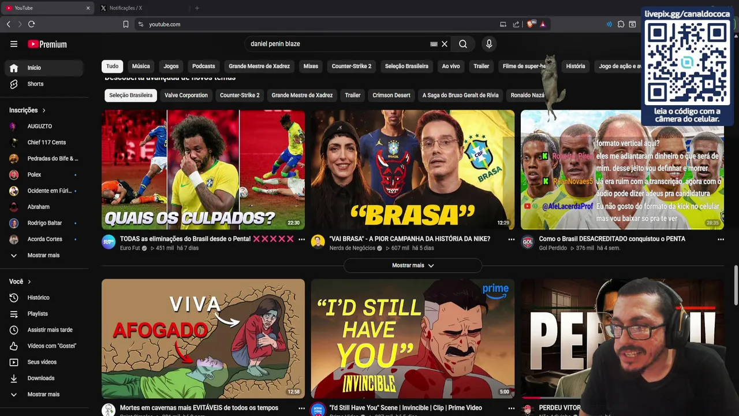Open Assistir mais tarde
Viewport: 739px width, 416px height.
pyautogui.click(x=44, y=330)
